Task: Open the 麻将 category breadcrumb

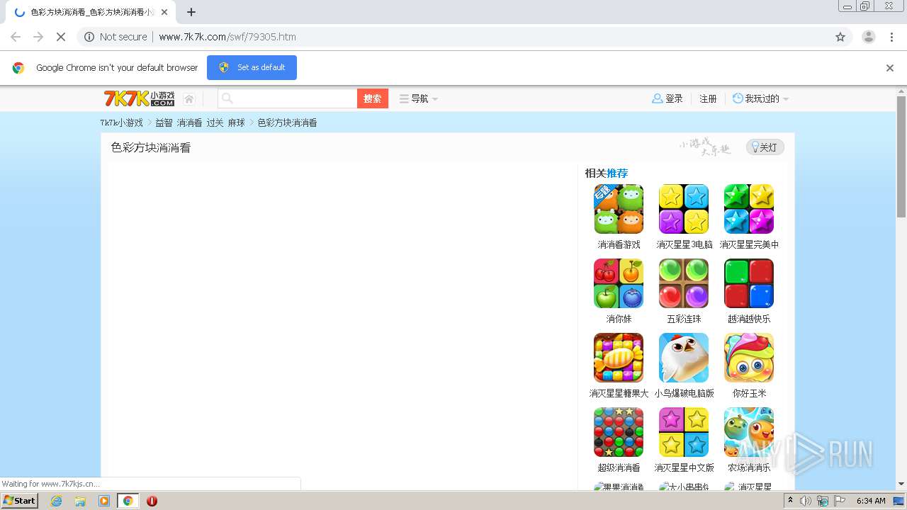Action: coord(236,123)
